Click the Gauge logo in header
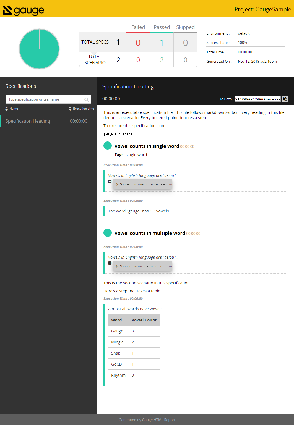Viewport: 294px width, 425px height. pos(24,10)
